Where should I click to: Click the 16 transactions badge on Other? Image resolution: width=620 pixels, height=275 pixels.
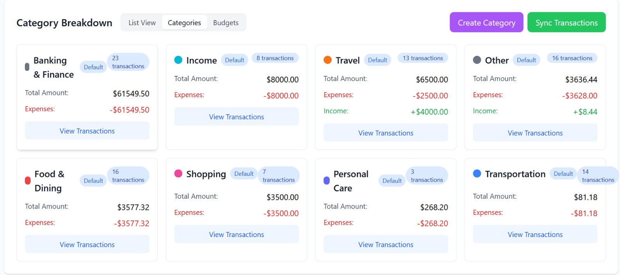pyautogui.click(x=572, y=58)
